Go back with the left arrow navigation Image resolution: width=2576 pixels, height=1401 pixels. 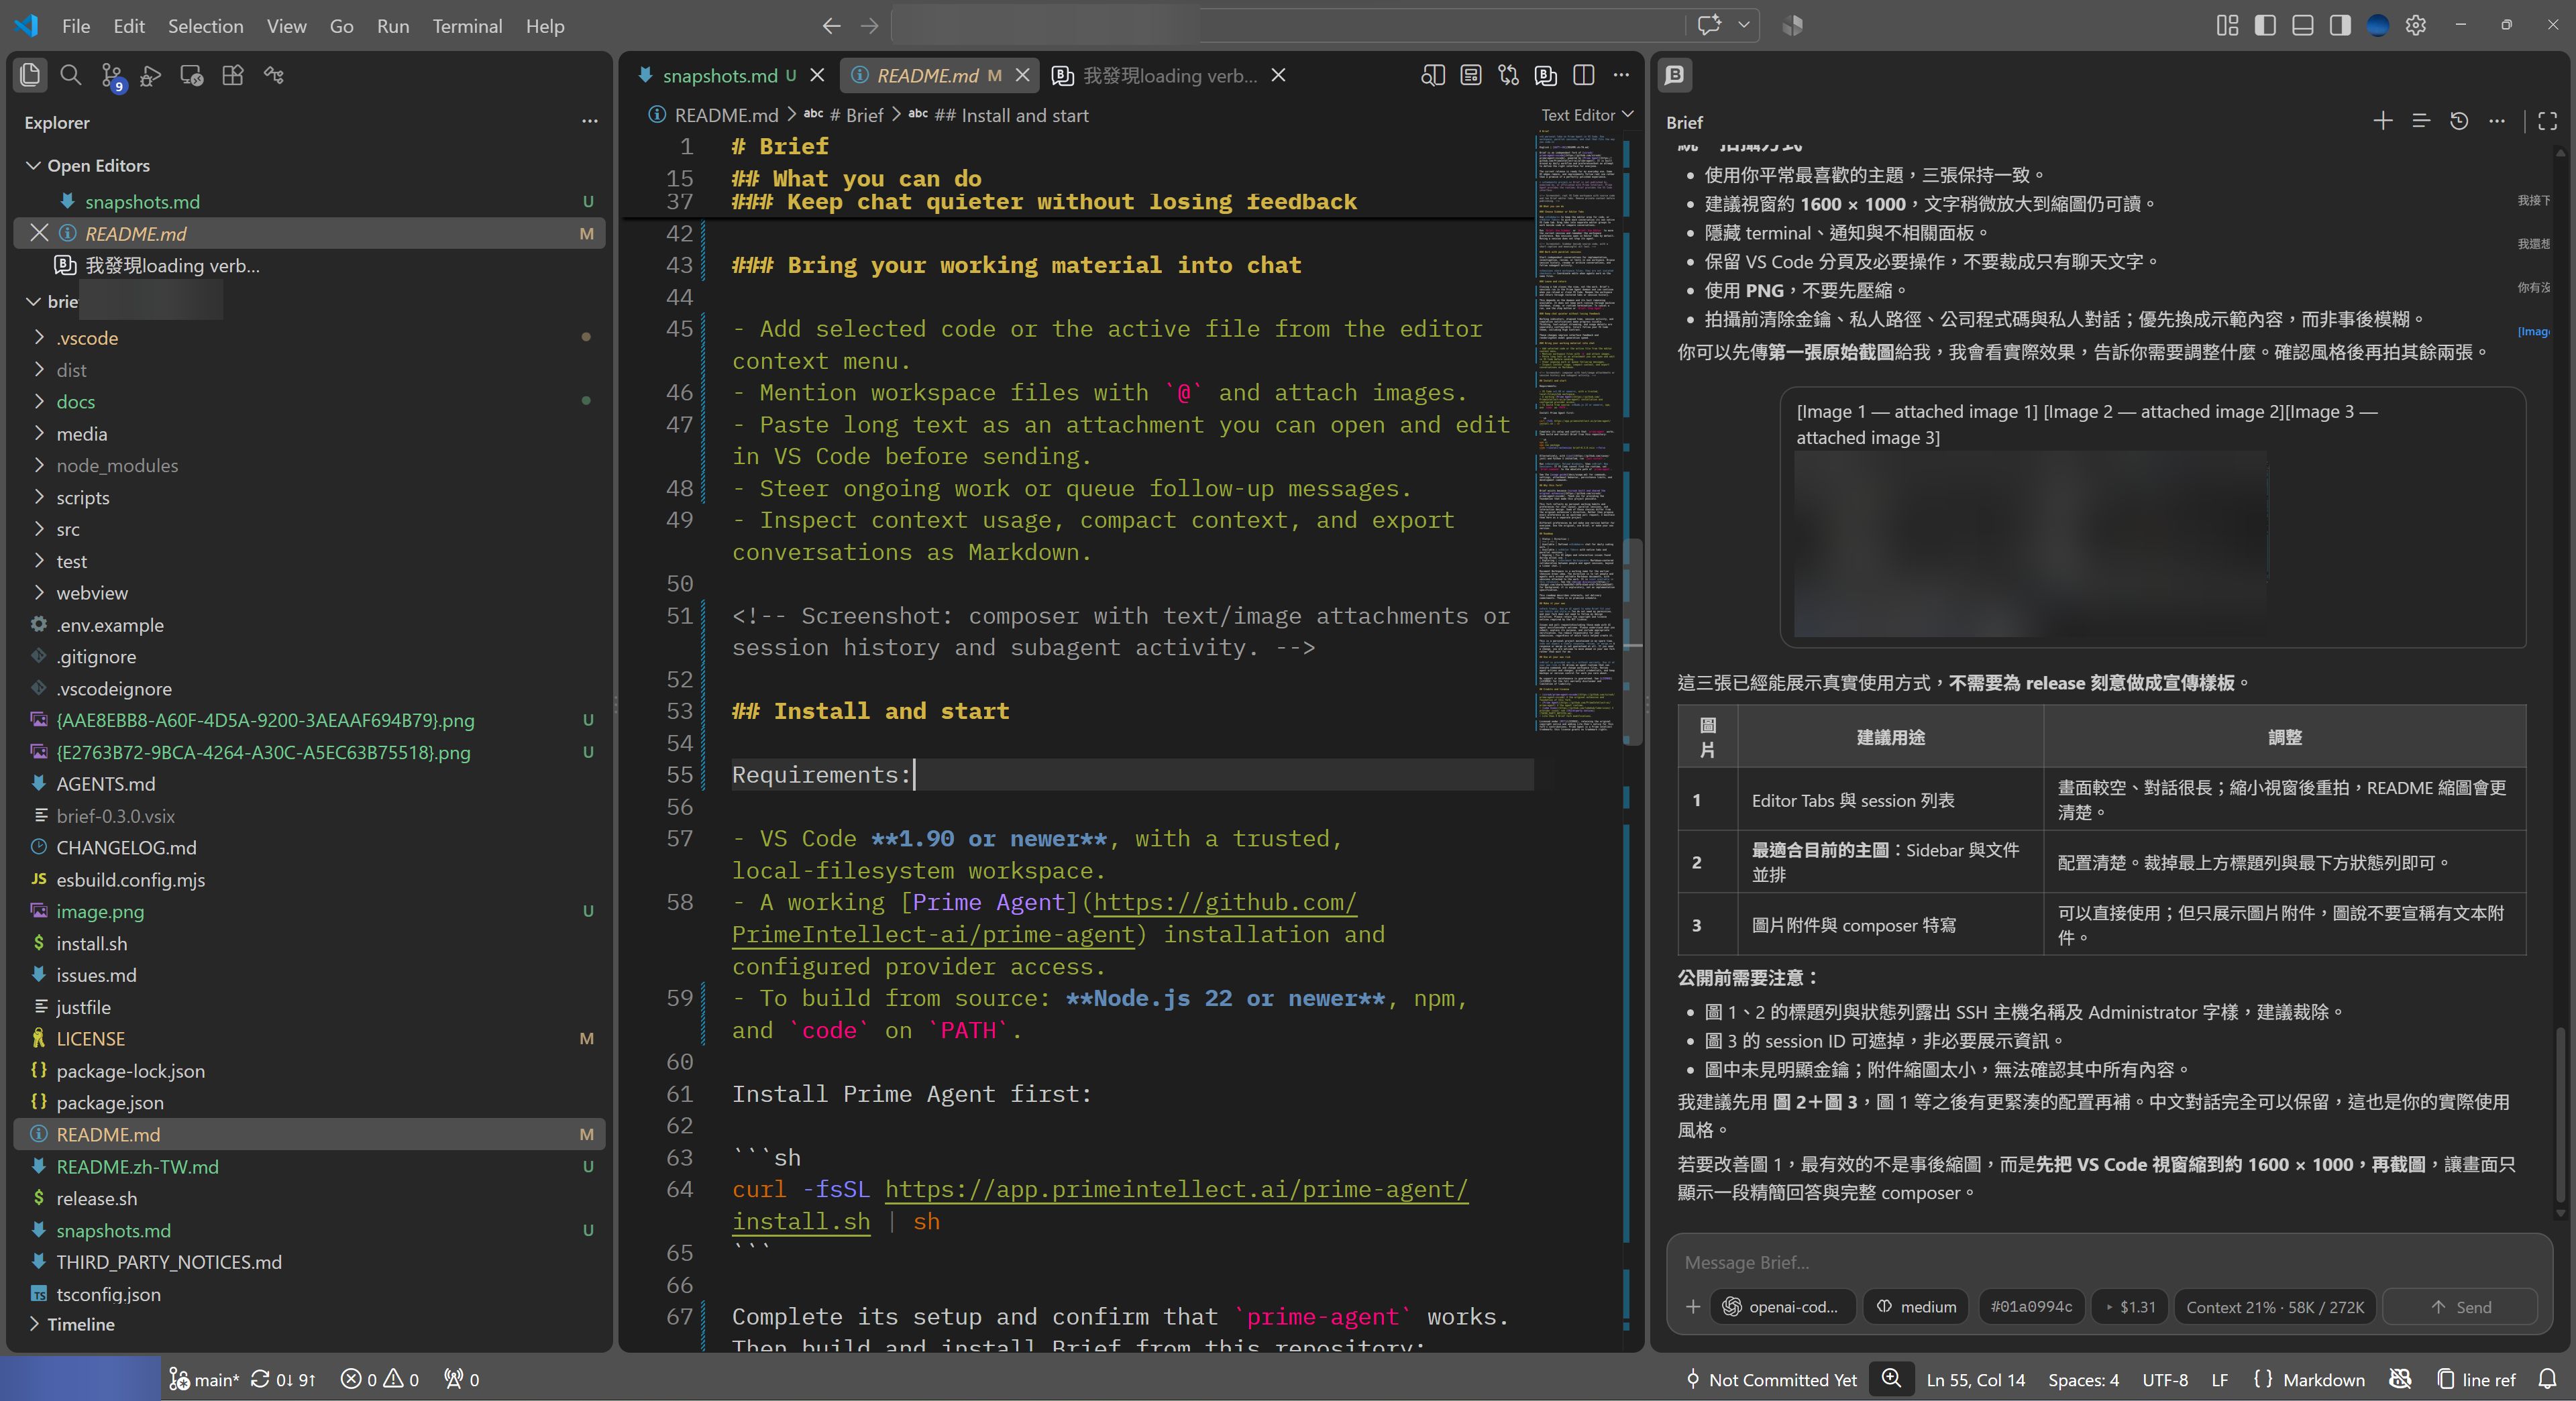coord(831,26)
